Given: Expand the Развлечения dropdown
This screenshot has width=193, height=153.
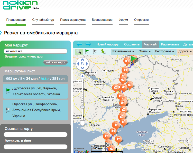Looking at the screenshot, I should (x=123, y=51).
